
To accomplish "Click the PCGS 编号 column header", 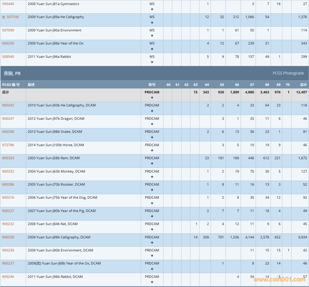I will pyautogui.click(x=11, y=85).
